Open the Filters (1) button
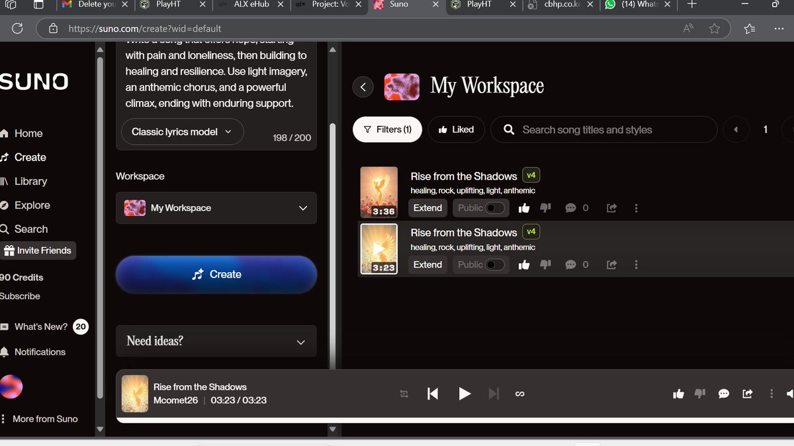This screenshot has height=446, width=794. click(x=388, y=130)
